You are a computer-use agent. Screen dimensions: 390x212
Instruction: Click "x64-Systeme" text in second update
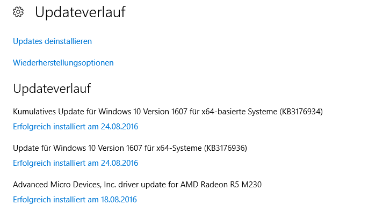click(179, 148)
